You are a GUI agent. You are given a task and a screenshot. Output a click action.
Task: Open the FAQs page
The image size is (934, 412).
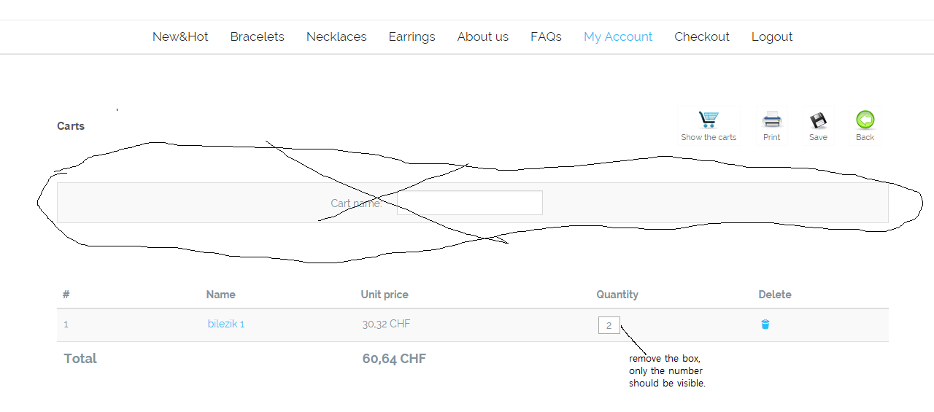coord(546,36)
